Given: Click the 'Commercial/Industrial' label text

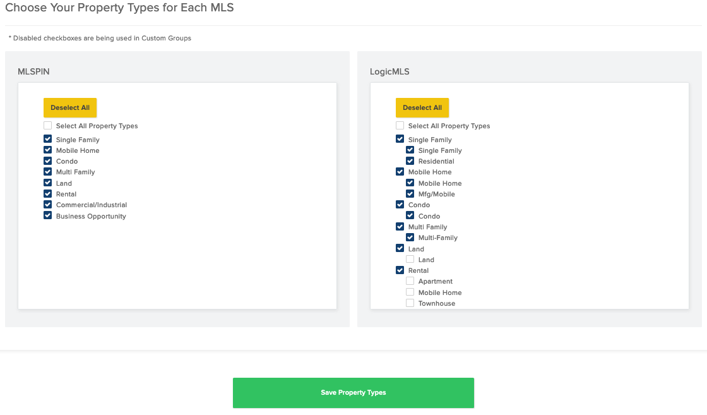Looking at the screenshot, I should click(92, 205).
